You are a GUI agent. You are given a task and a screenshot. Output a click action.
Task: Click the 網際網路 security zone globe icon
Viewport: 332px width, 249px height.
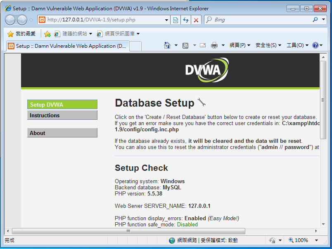172,240
